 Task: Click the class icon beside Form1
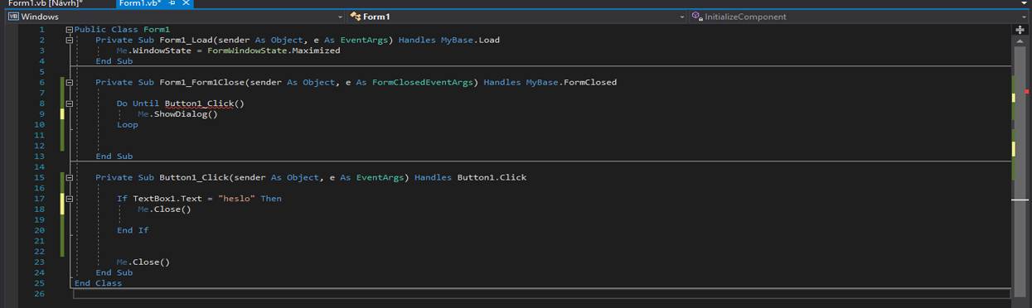click(x=355, y=17)
